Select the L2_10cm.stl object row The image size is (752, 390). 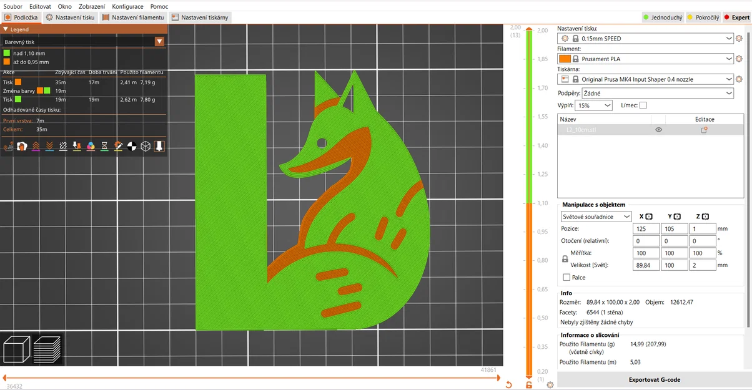pyautogui.click(x=650, y=130)
